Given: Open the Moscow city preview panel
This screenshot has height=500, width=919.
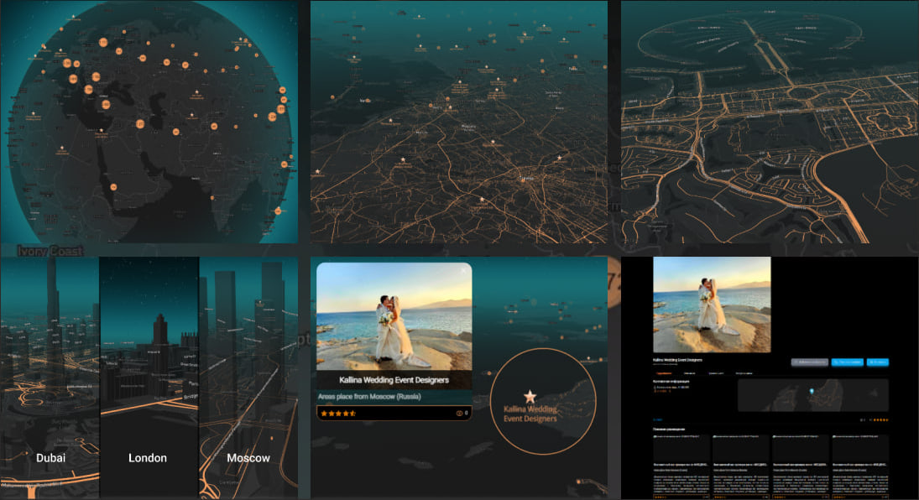Looking at the screenshot, I should click(x=248, y=378).
